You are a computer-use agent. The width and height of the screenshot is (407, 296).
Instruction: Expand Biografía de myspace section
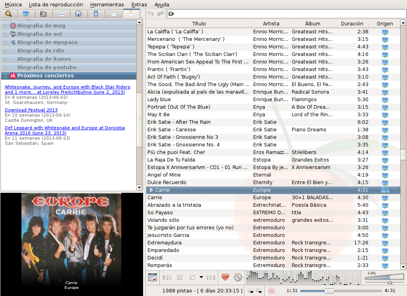[5, 42]
